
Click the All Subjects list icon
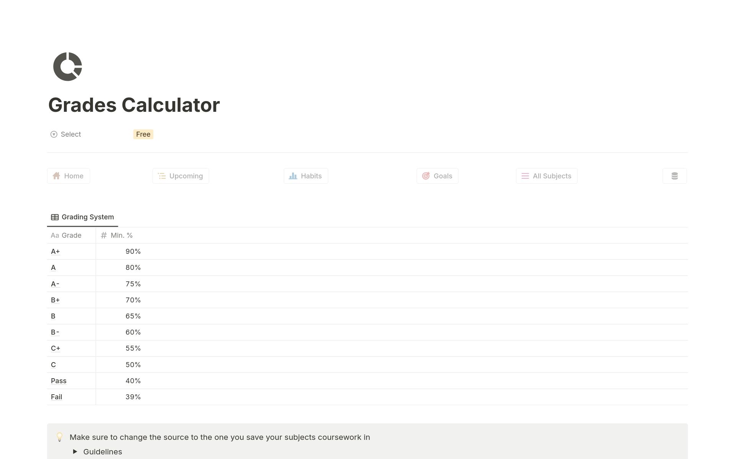point(524,176)
